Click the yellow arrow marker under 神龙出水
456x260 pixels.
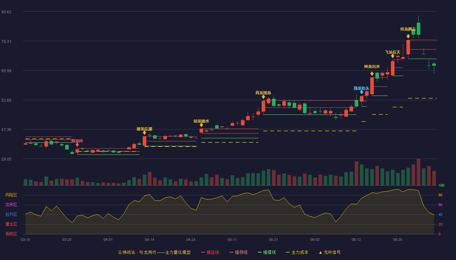pyautogui.click(x=372, y=74)
